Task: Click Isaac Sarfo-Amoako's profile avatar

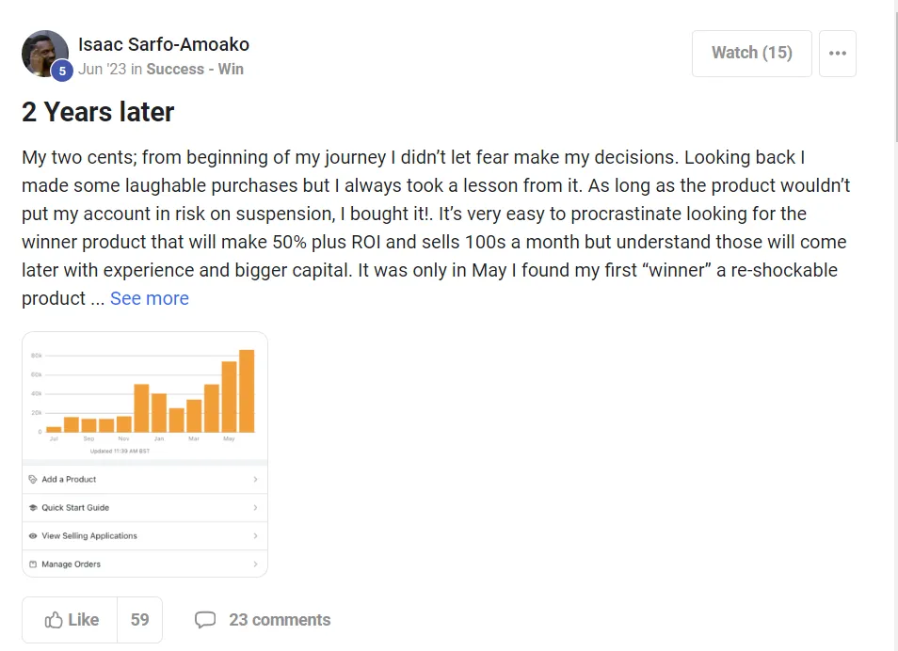Action: tap(43, 52)
